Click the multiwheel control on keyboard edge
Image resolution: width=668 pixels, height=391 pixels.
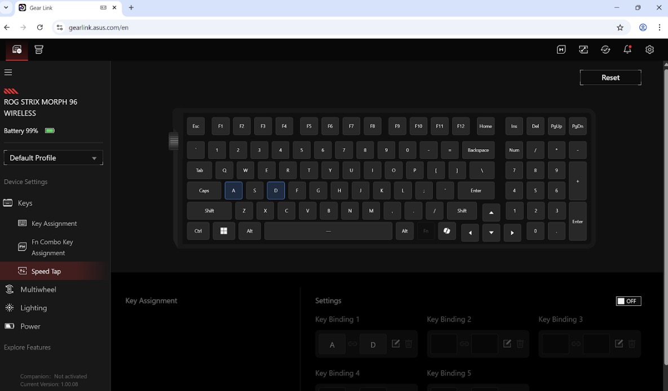174,140
